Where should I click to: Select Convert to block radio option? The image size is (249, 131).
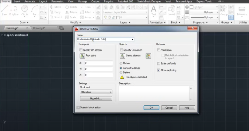pyautogui.click(x=121, y=68)
